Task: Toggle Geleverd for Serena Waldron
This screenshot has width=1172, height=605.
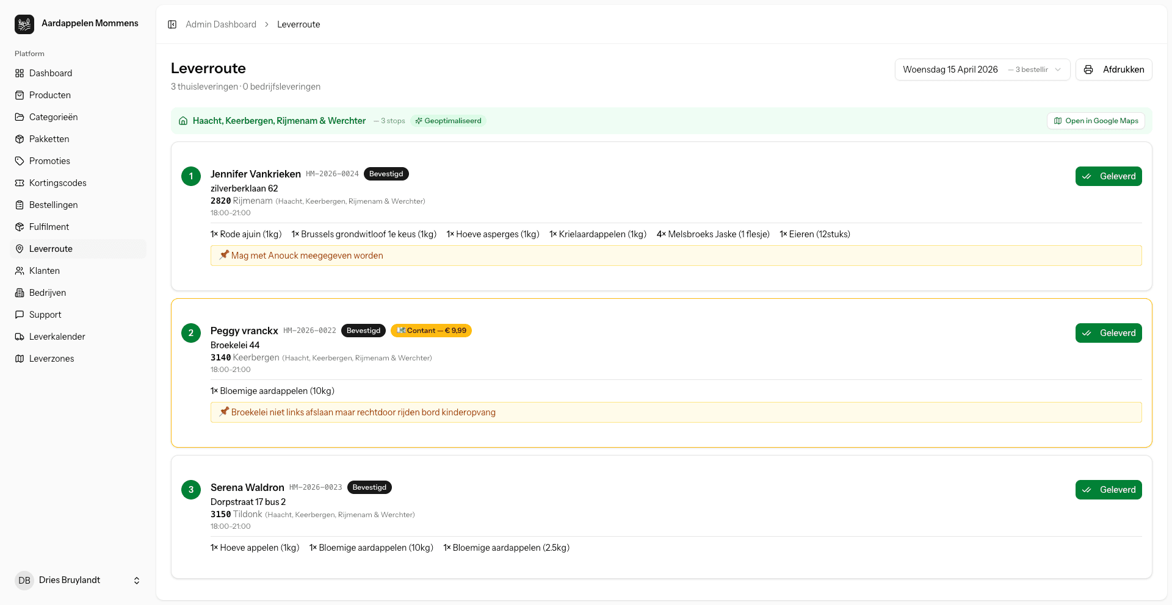Action: [1109, 490]
